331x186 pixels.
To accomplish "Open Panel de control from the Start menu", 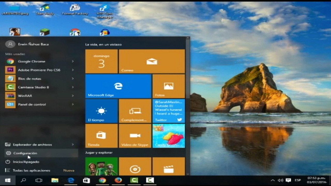I will point(41,104).
